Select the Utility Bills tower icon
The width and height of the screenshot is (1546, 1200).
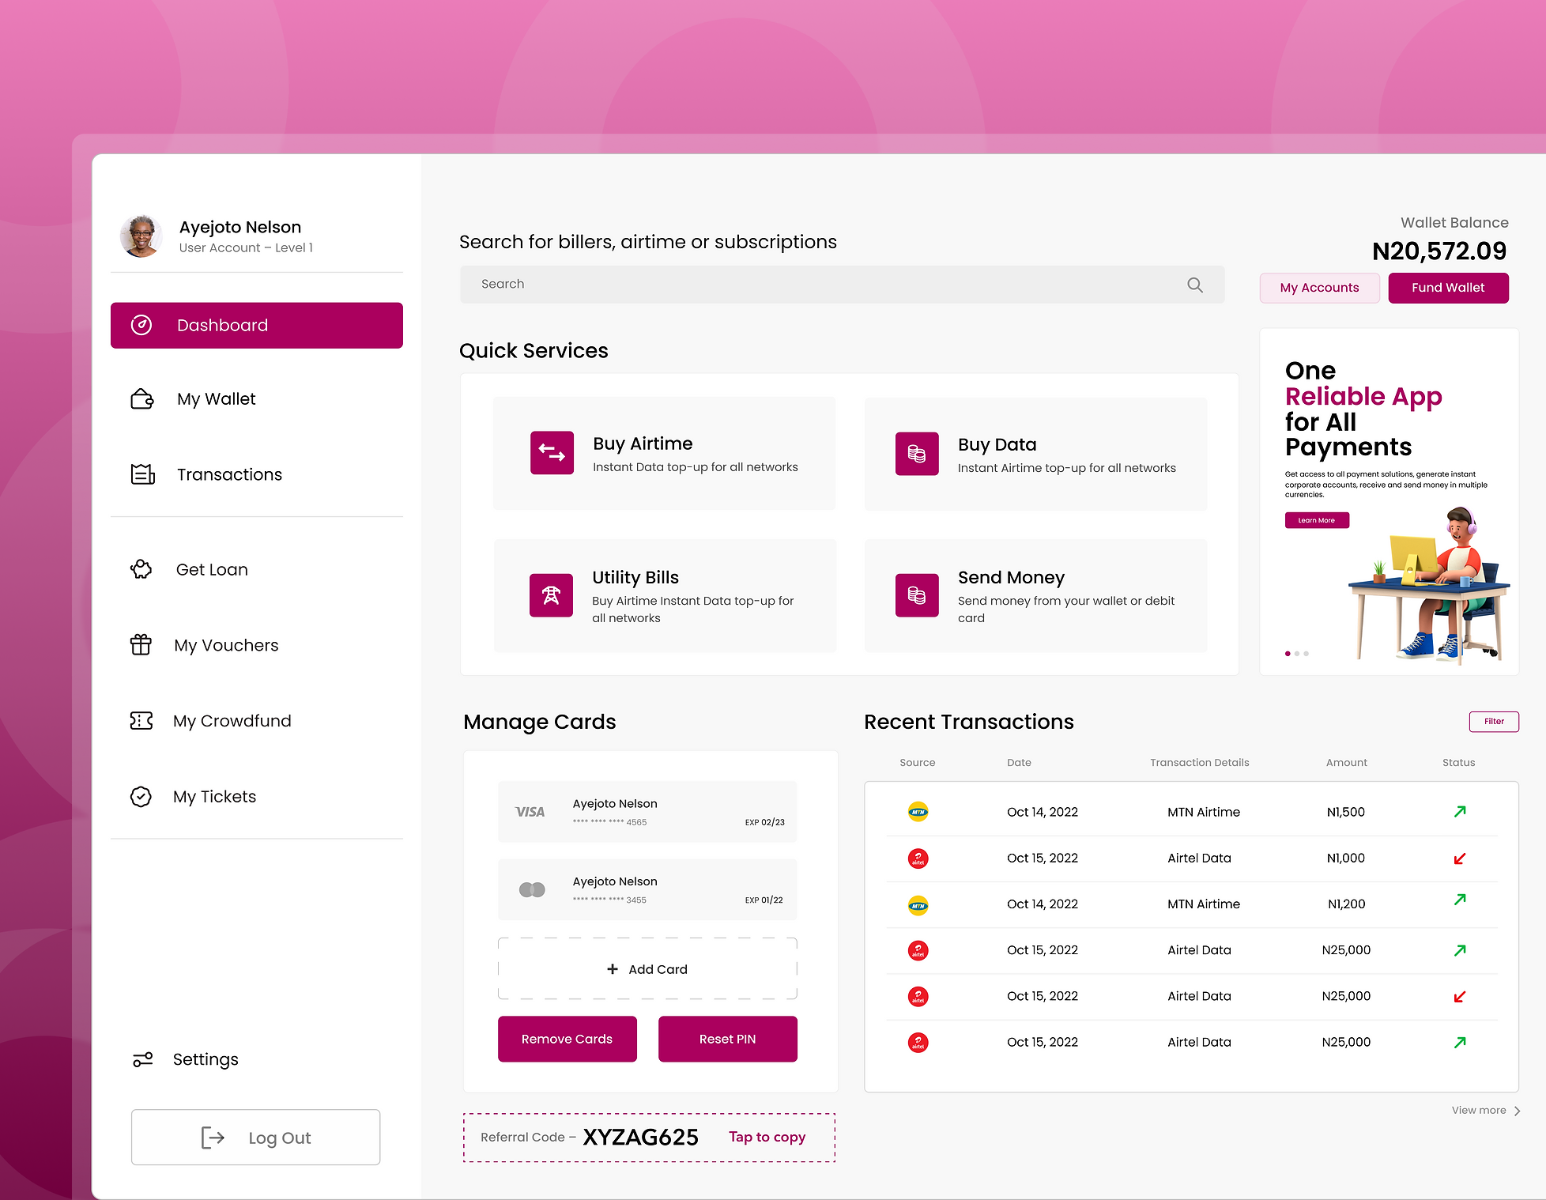551,595
